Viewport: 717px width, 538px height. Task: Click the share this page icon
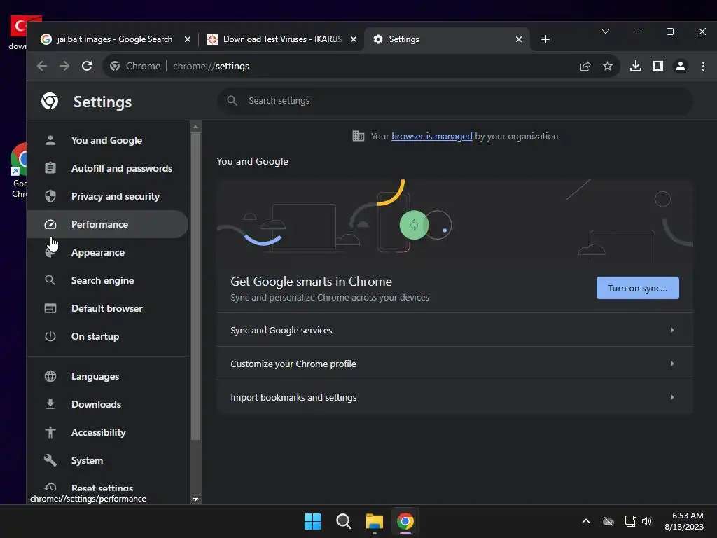coord(585,66)
